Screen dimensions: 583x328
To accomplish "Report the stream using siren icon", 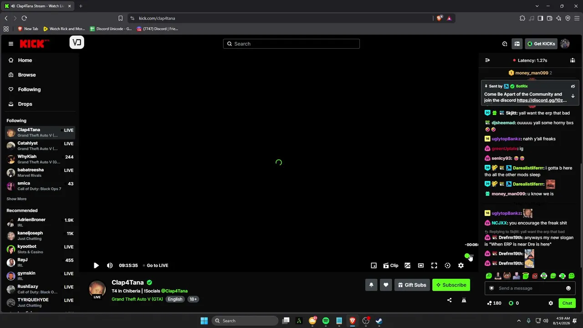I will (464, 300).
